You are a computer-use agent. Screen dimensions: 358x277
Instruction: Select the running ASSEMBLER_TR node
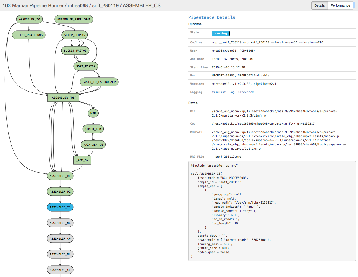[x=60, y=207]
